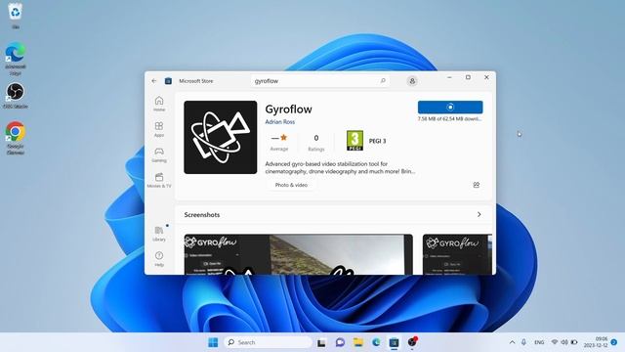Click the ENG language indicator
The width and height of the screenshot is (625, 352).
point(539,342)
